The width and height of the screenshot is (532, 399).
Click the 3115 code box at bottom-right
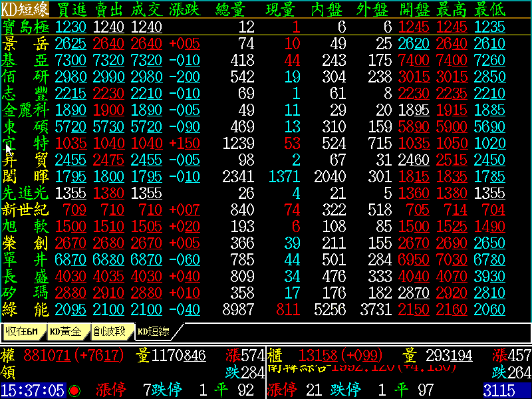pos(507,390)
